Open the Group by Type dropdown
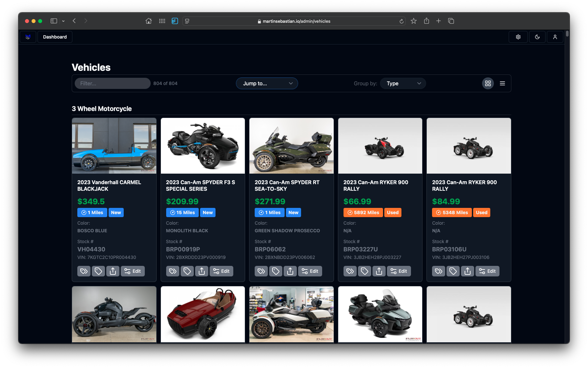The height and width of the screenshot is (368, 588). [403, 83]
